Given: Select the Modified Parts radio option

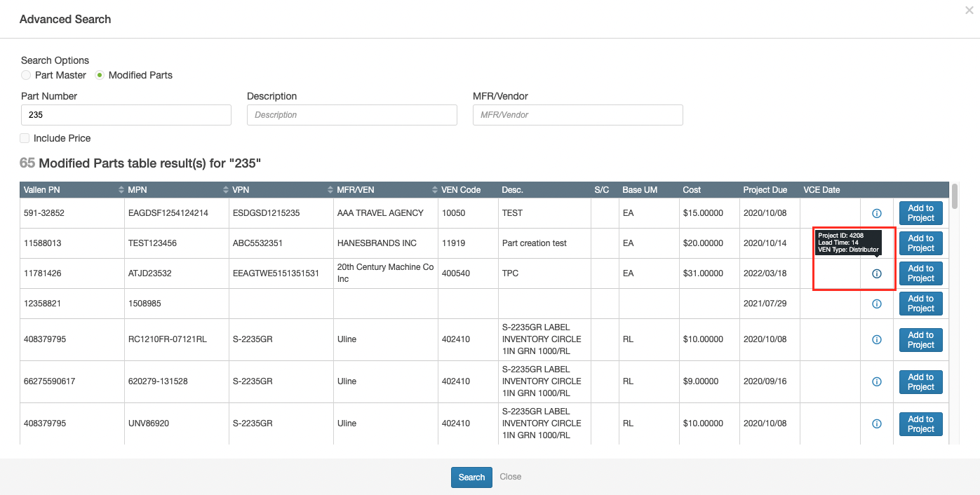Looking at the screenshot, I should pyautogui.click(x=100, y=75).
